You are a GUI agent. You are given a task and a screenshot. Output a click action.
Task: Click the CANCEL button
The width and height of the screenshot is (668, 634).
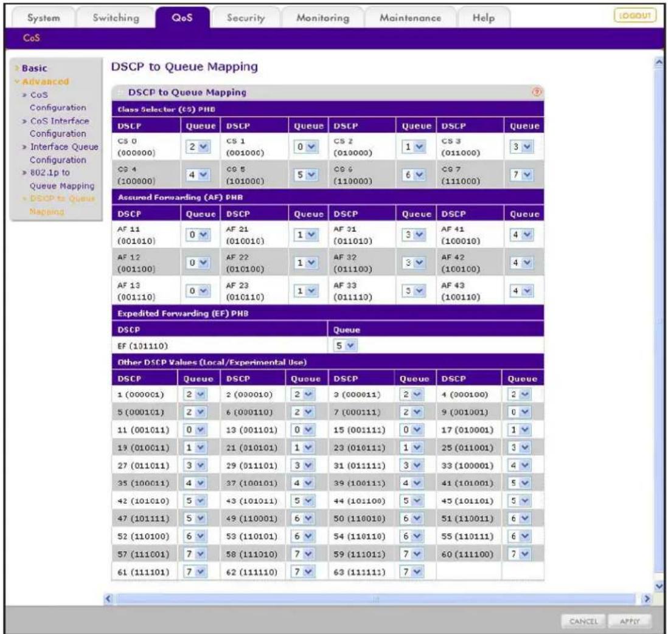[x=583, y=621]
